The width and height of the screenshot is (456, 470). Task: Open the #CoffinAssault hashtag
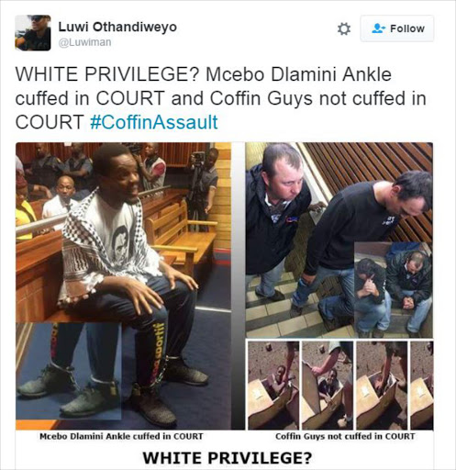(x=154, y=122)
